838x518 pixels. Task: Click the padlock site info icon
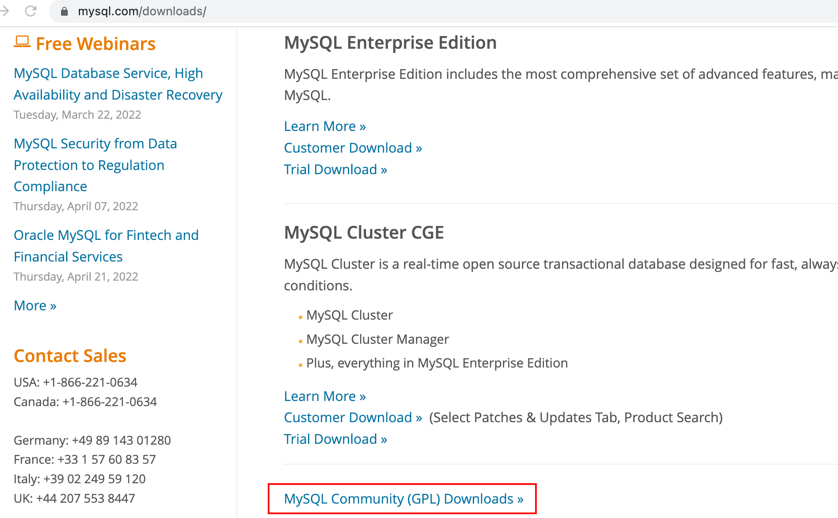64,11
